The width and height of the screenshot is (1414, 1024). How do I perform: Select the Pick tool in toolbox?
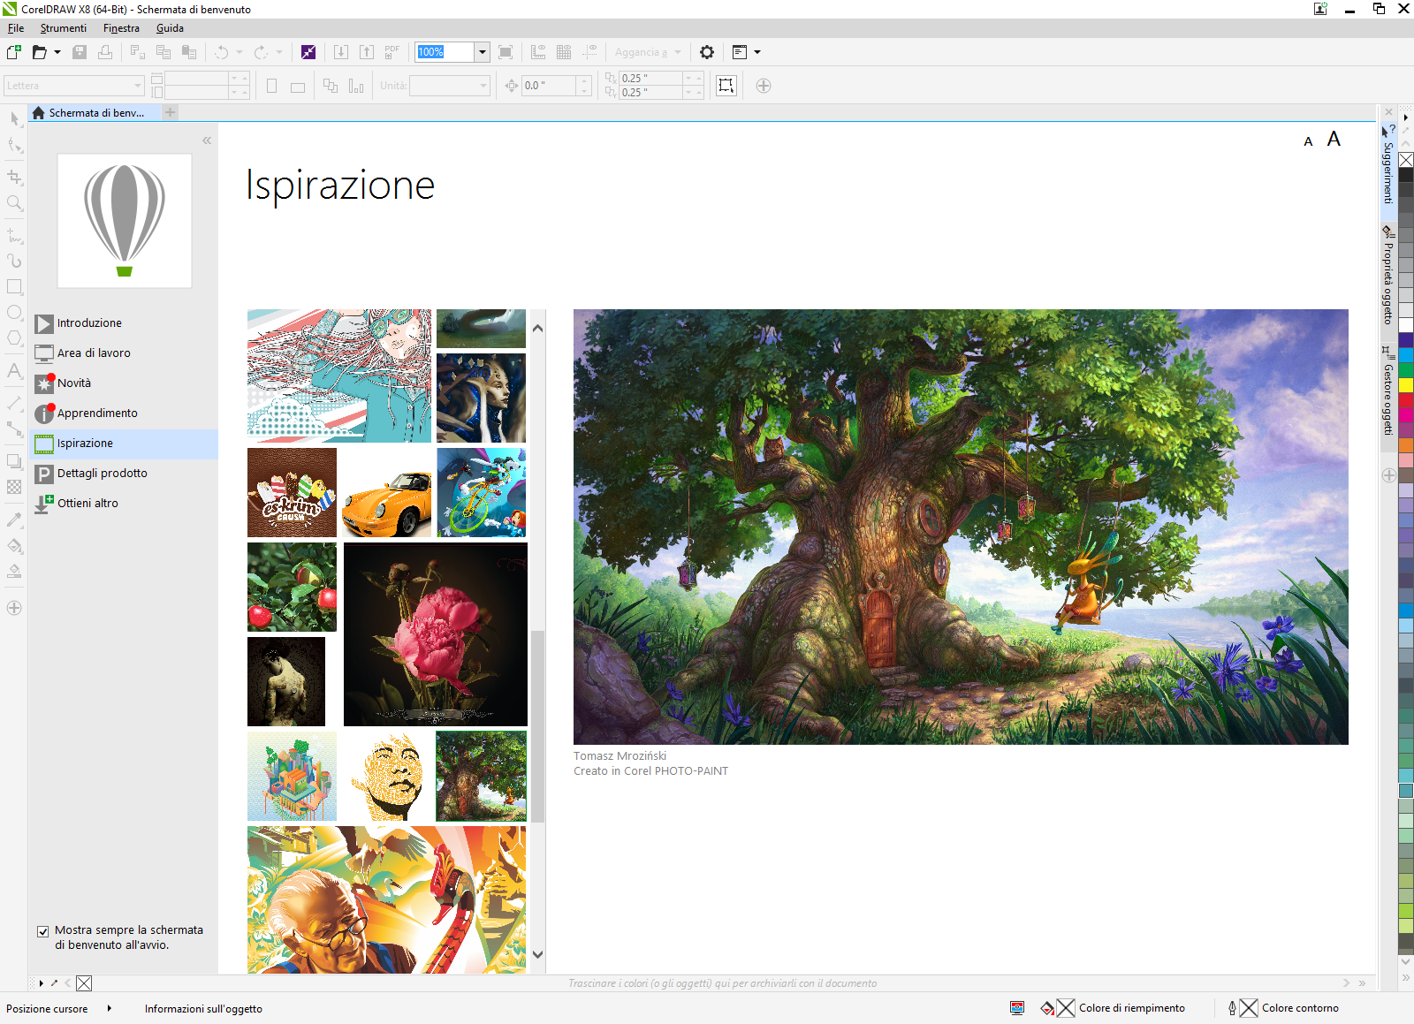[14, 118]
